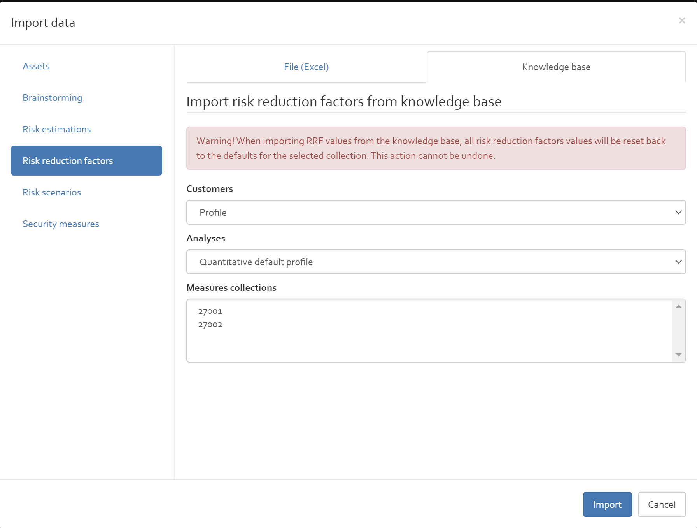This screenshot has height=528, width=697.
Task: Close the Import data dialog
Action: 682,21
